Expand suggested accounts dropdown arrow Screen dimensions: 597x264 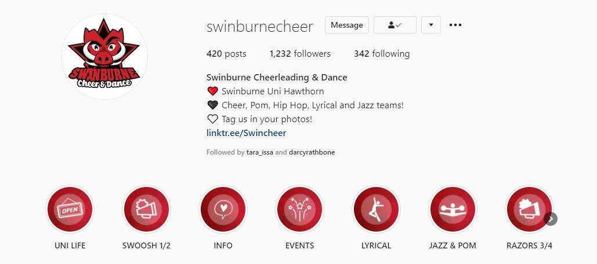coord(431,25)
